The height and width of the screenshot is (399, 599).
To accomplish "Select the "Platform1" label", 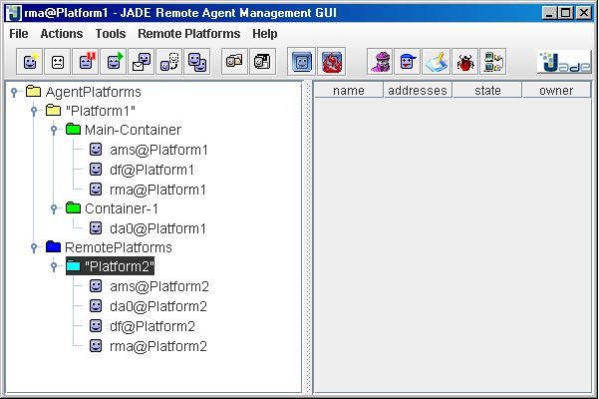I will [x=101, y=111].
